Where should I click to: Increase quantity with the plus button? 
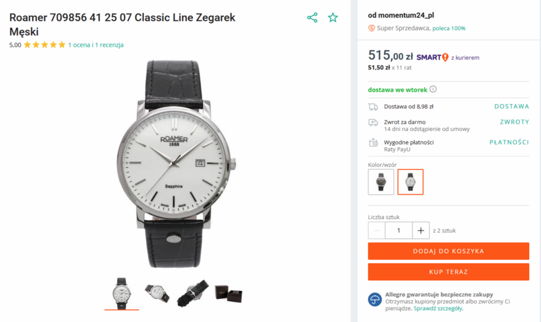click(420, 230)
